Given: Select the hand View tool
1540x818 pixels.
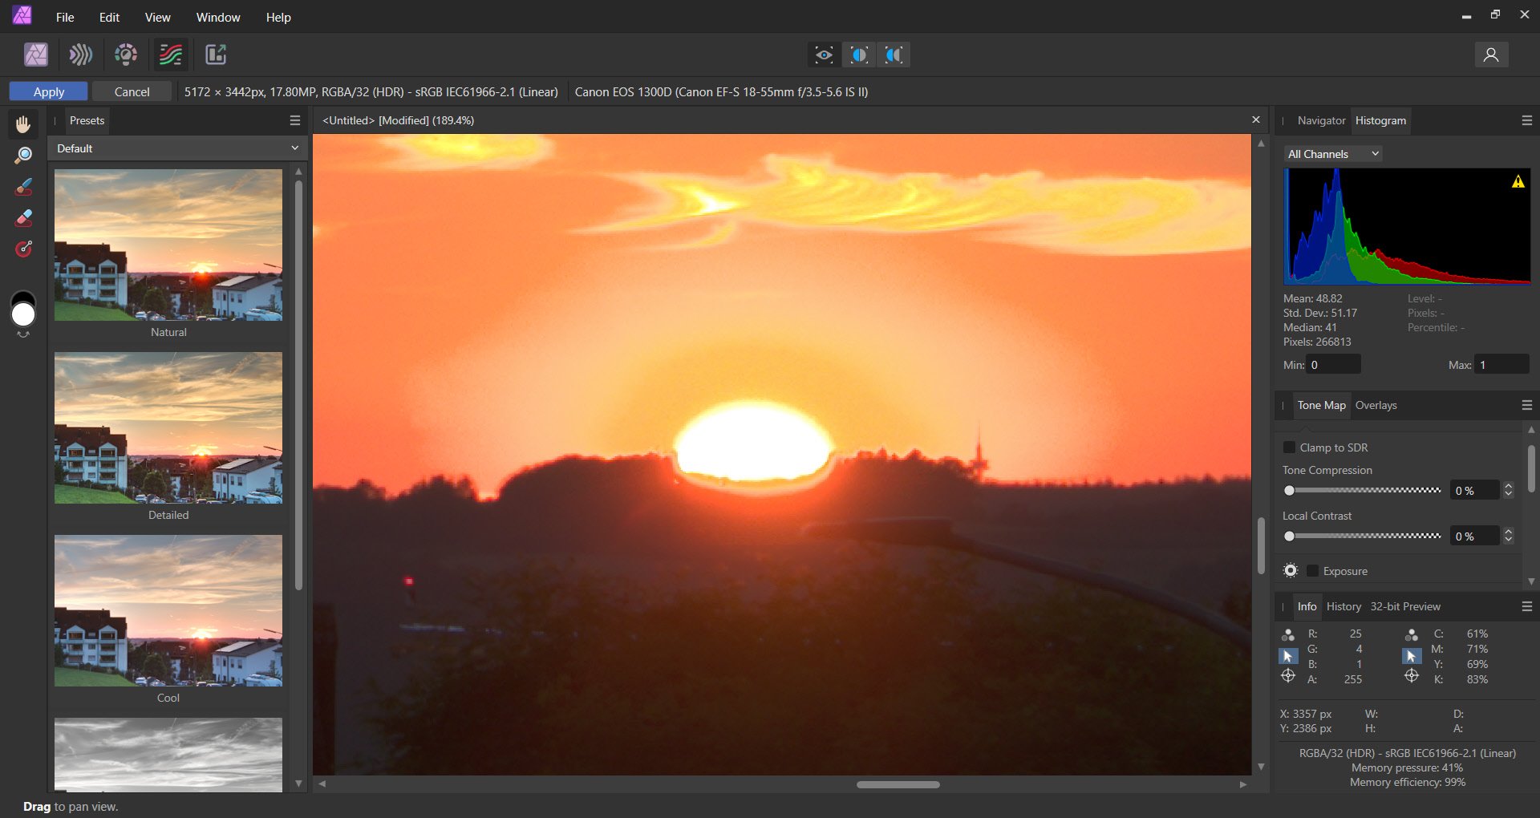Looking at the screenshot, I should tap(23, 124).
